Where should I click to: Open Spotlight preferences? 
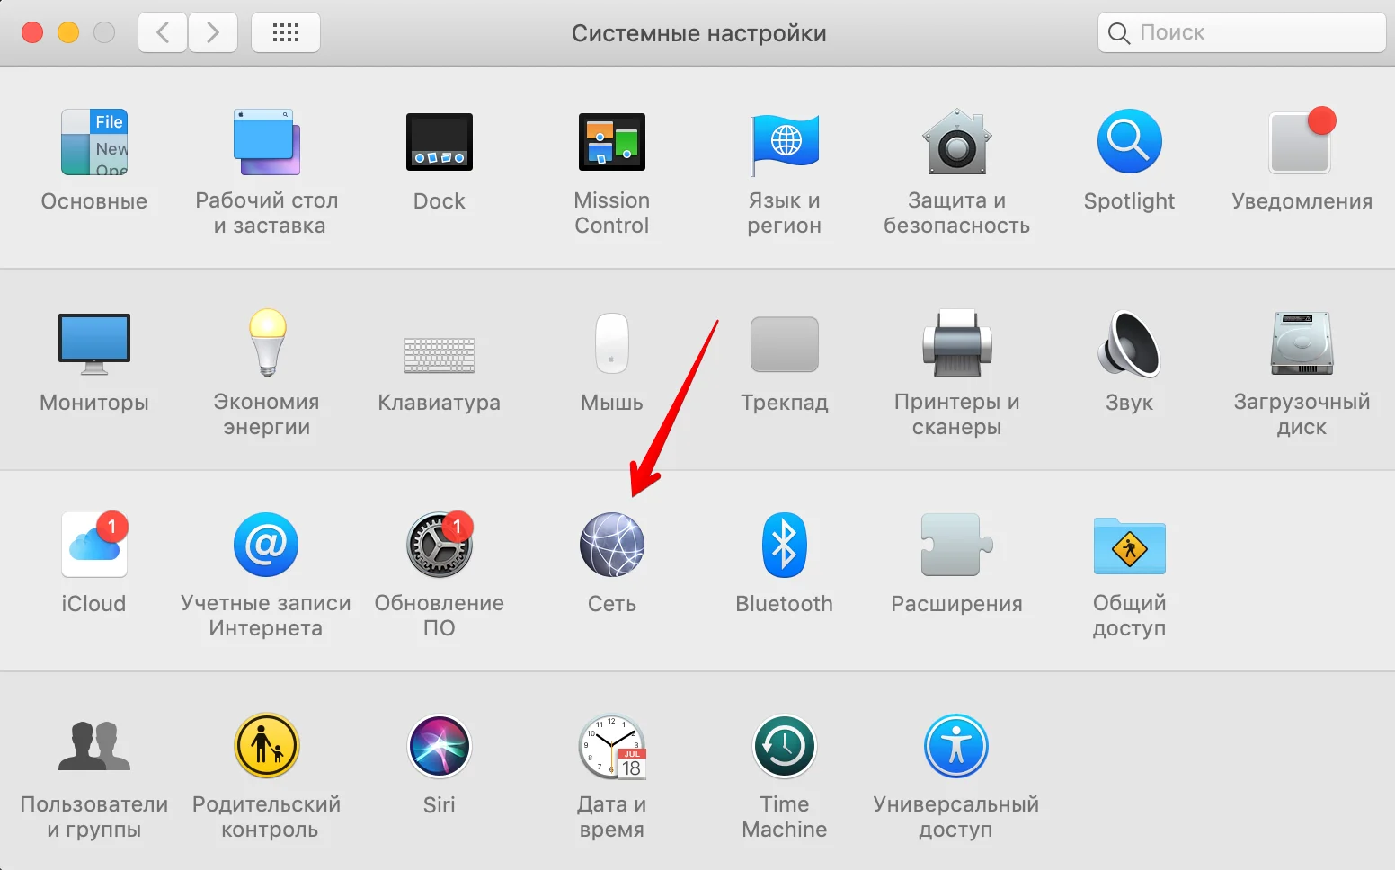click(x=1129, y=143)
